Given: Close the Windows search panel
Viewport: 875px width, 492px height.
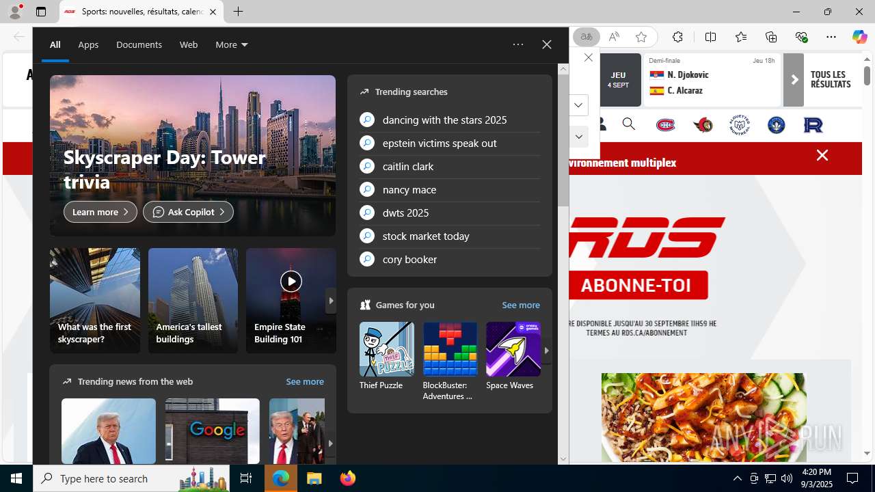Looking at the screenshot, I should (x=547, y=44).
